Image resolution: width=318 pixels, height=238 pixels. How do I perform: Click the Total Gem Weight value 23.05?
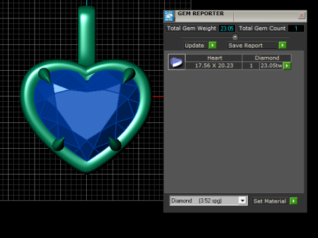pyautogui.click(x=227, y=28)
